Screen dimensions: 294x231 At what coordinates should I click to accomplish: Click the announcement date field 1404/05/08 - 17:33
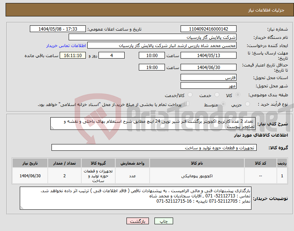[58, 29]
